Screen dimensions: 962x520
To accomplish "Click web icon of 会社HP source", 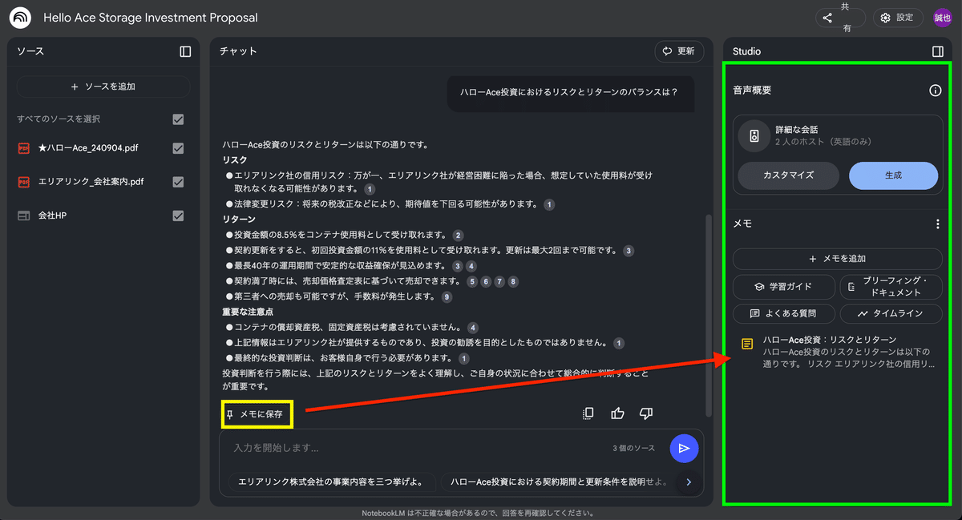I will pos(23,216).
